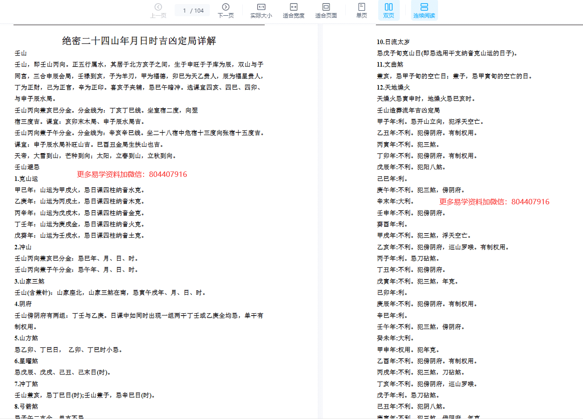Select fit width (适合宽度) view
Viewport: 583px width, 419px height.
294,10
